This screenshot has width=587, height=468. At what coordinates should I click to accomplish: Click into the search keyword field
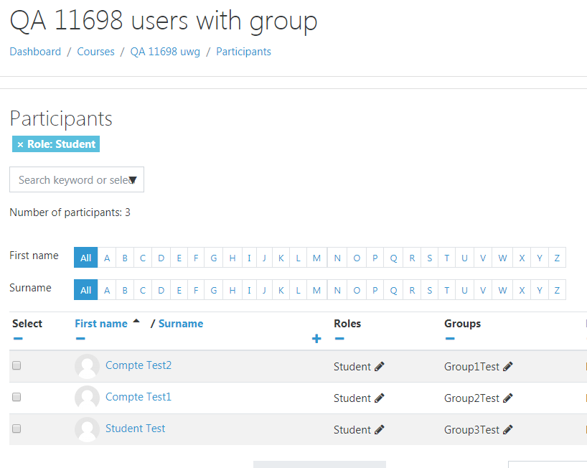(x=71, y=179)
